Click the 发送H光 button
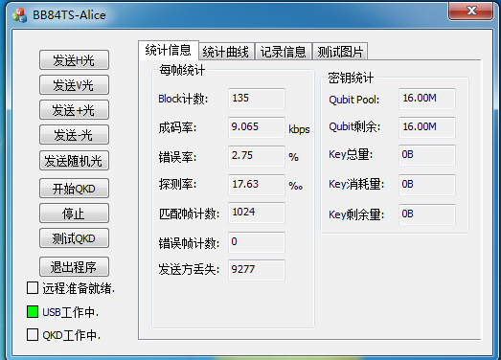The height and width of the screenshot is (360, 501). (x=74, y=59)
